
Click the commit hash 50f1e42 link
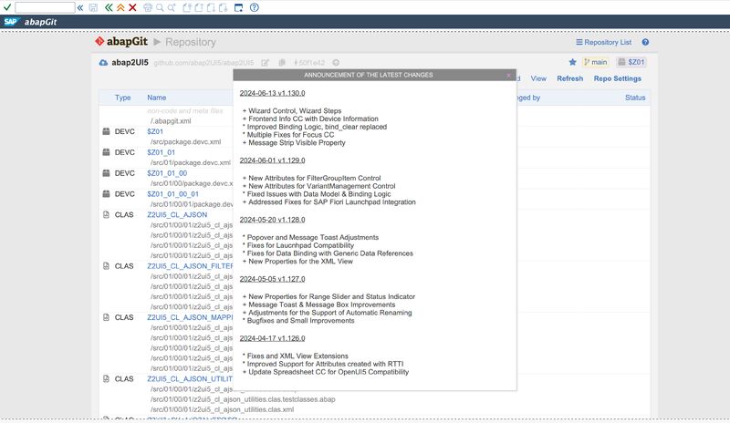309,62
